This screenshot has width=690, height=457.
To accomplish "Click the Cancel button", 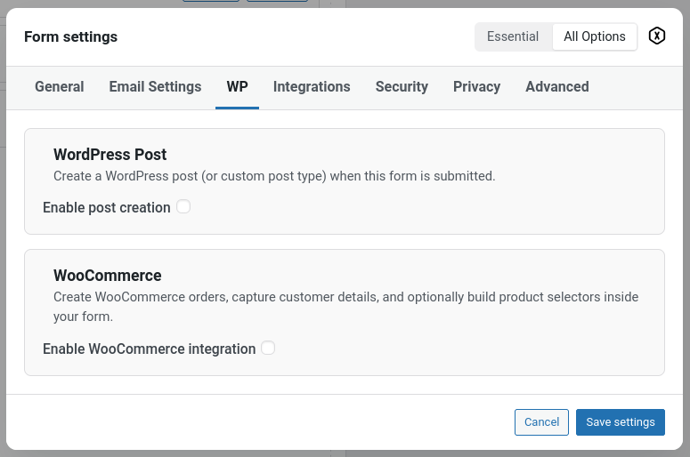I will coord(541,421).
